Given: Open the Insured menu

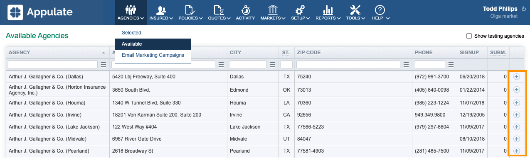Looking at the screenshot, I should [x=161, y=12].
